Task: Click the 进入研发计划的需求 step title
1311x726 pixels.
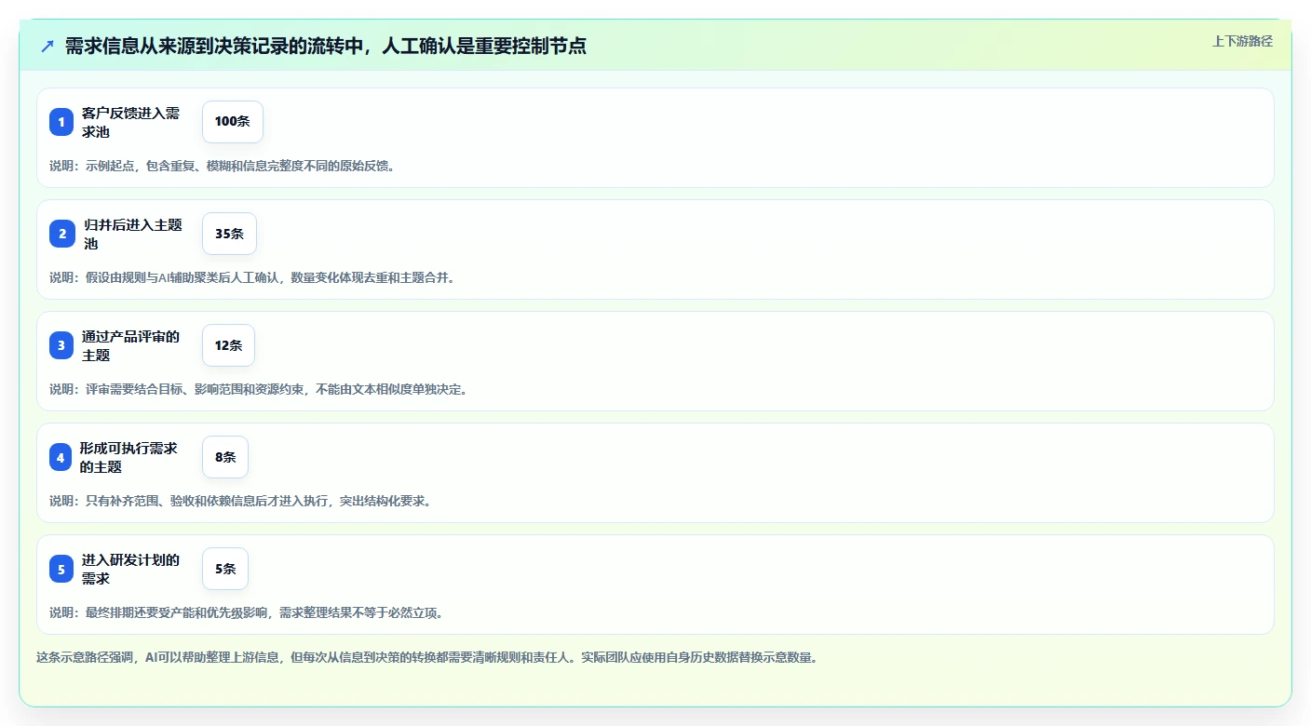Action: coord(130,569)
